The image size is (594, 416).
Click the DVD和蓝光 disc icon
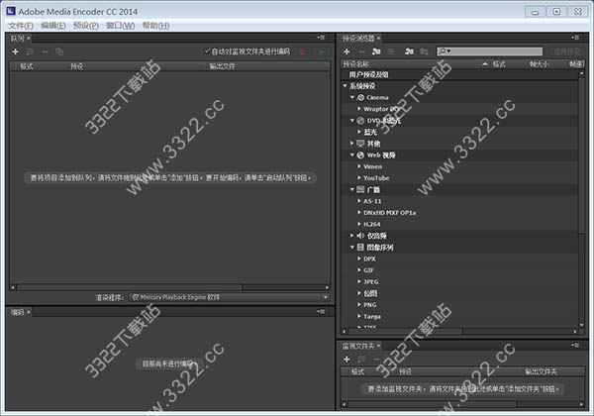[x=360, y=121]
